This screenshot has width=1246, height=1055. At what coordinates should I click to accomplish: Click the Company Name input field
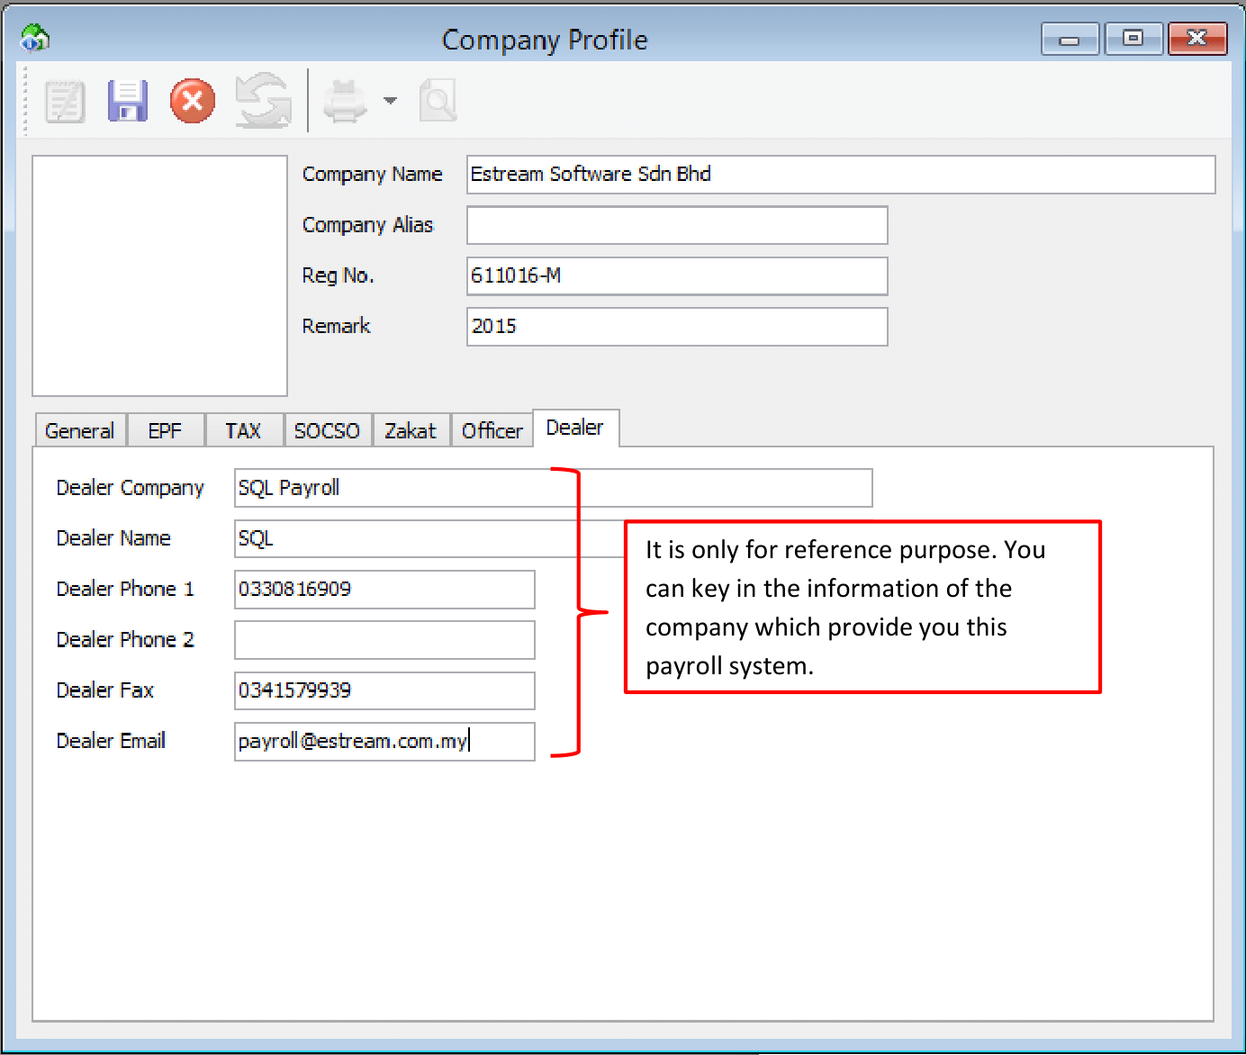[840, 175]
